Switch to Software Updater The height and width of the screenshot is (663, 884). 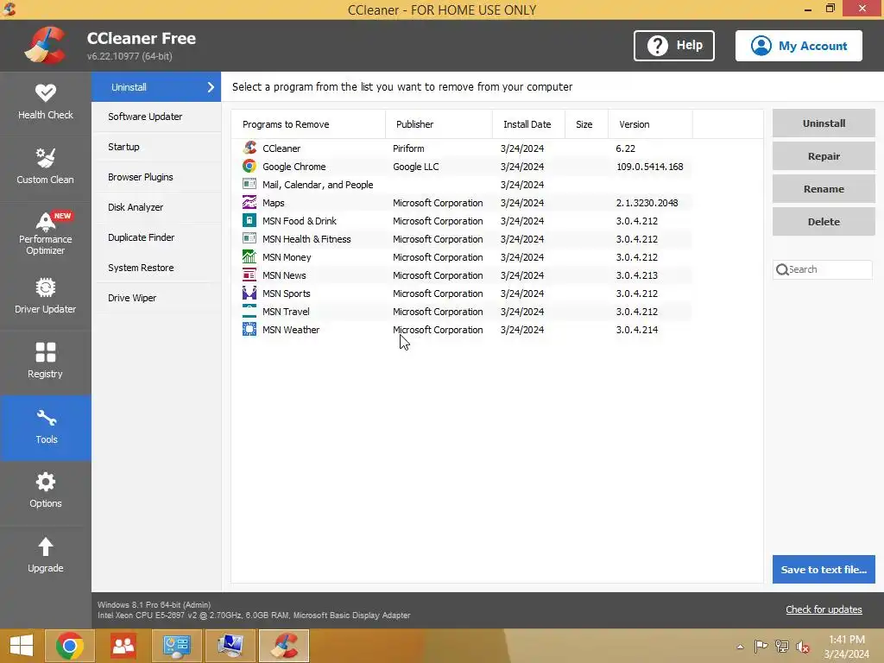(x=156, y=117)
